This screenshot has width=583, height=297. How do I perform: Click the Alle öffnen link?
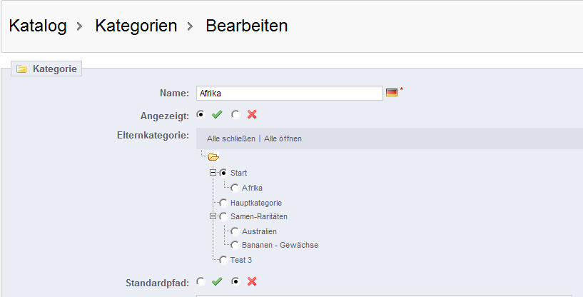[283, 139]
